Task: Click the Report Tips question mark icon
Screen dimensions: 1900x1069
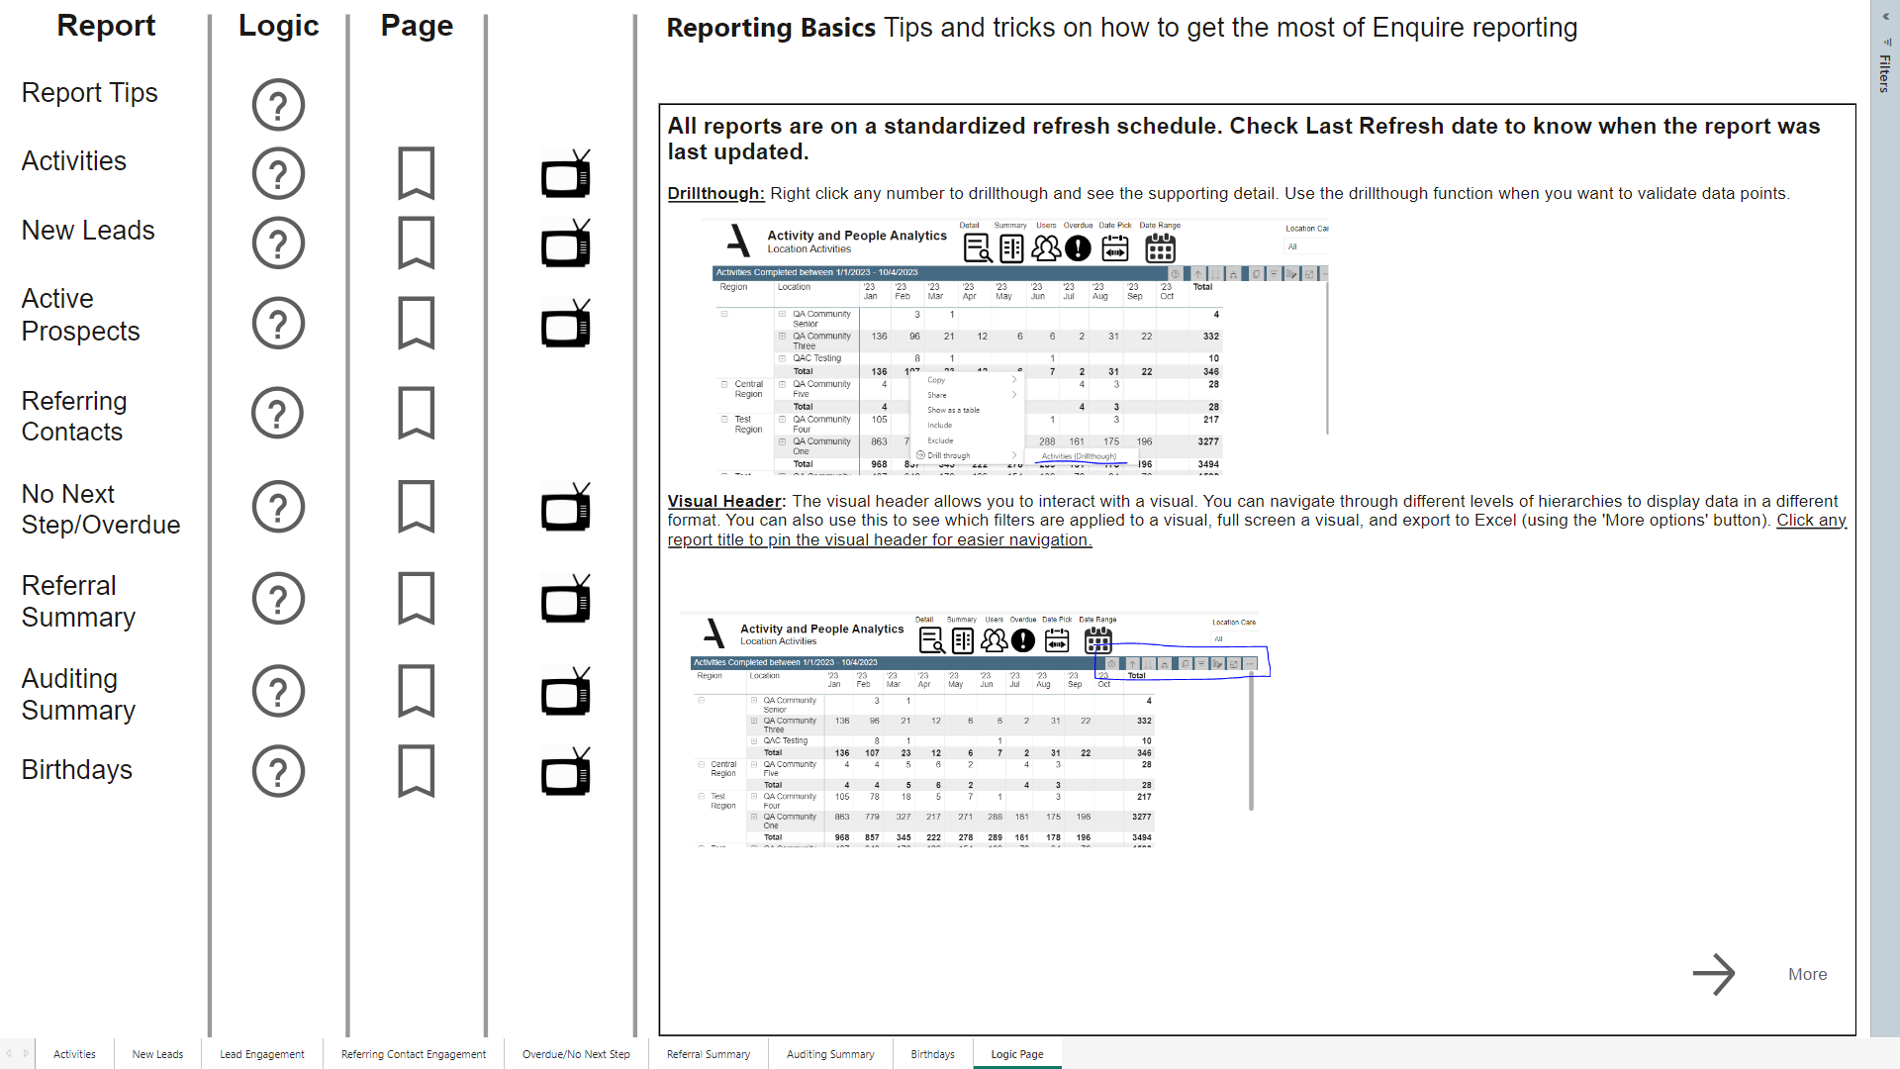Action: [278, 104]
